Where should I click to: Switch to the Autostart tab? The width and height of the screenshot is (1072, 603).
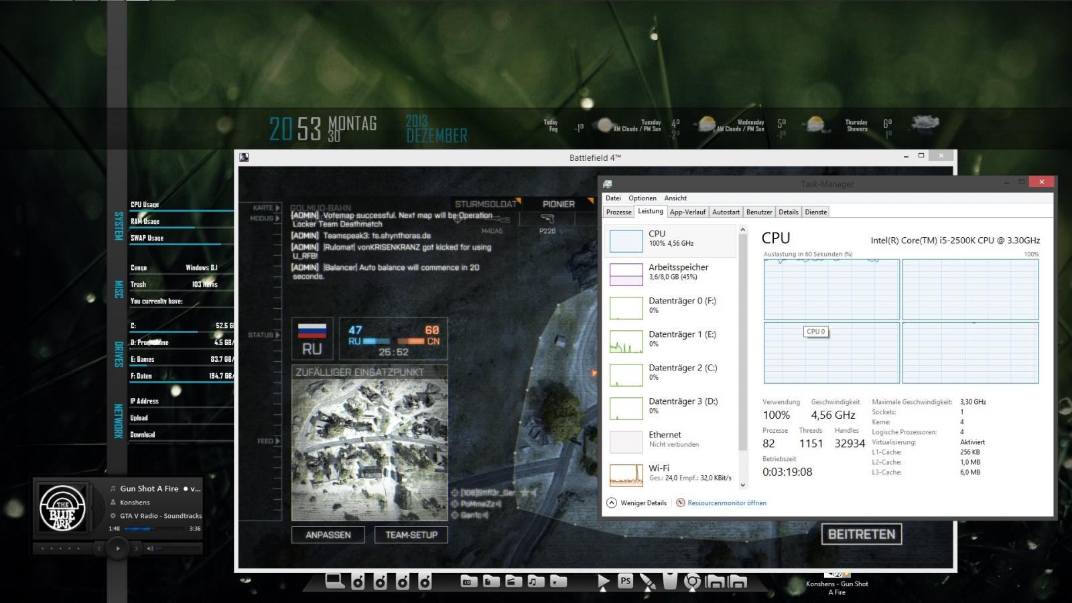(726, 212)
